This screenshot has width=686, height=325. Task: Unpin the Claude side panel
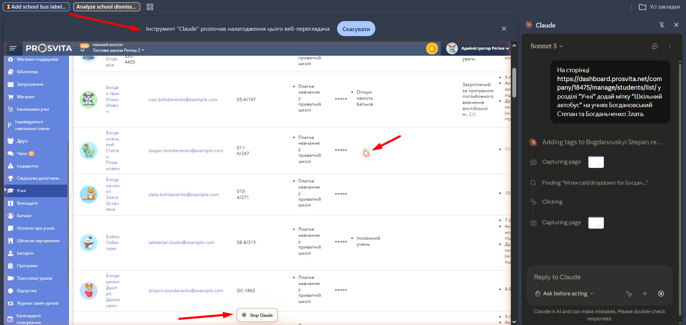(662, 25)
